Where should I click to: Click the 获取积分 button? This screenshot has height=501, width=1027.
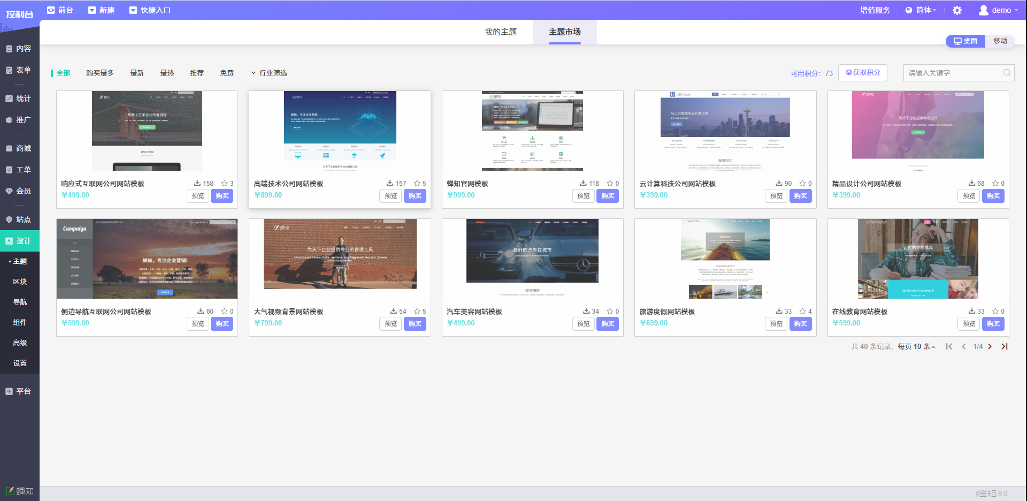pyautogui.click(x=863, y=73)
